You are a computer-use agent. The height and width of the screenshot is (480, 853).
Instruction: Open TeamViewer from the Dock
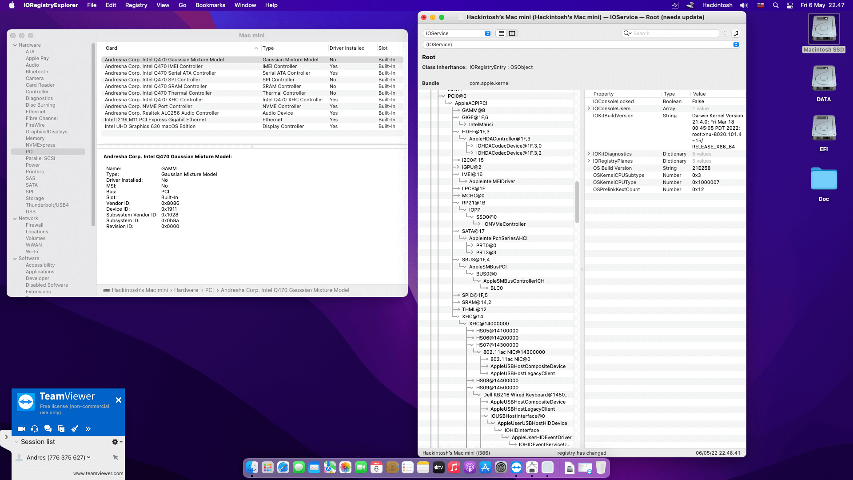click(516, 468)
